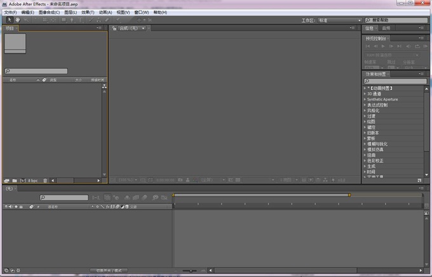
Task: Click the 8 bpc color depth setting
Action: (x=33, y=181)
